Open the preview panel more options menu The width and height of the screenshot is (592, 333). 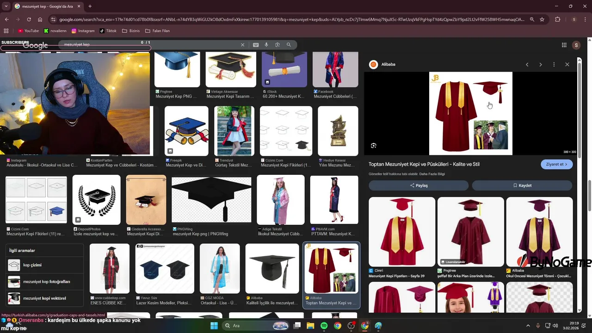coord(554,64)
